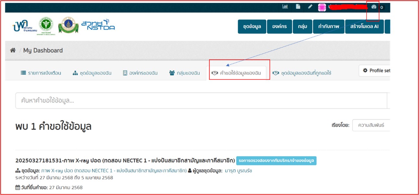Click the document icon in the top bar
The height and width of the screenshot is (195, 419).
click(x=298, y=6)
